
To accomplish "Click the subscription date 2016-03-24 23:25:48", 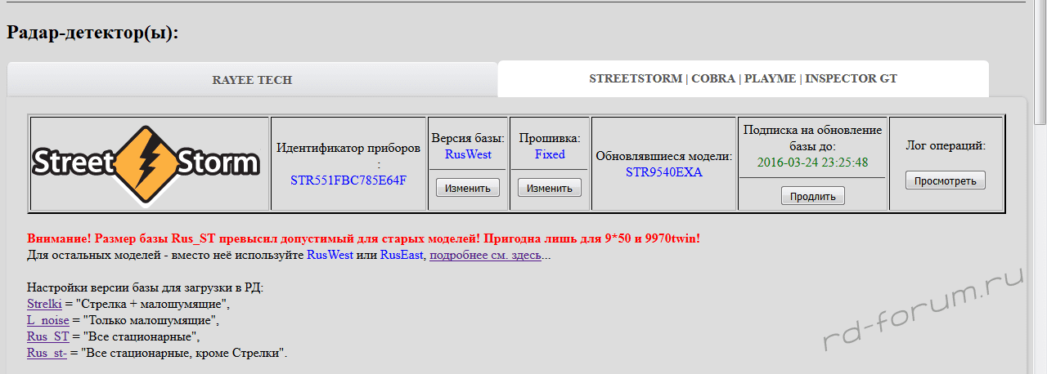I will click(813, 162).
